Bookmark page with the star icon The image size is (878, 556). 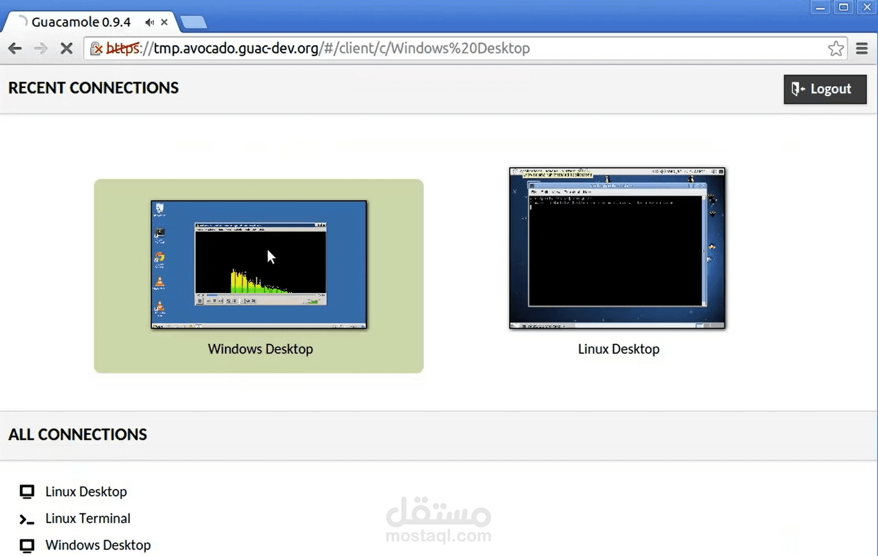[836, 49]
